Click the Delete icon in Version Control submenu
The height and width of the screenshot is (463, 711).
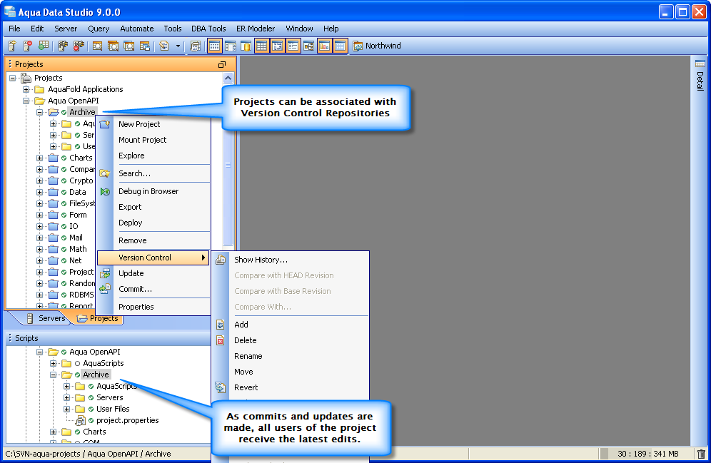click(221, 340)
